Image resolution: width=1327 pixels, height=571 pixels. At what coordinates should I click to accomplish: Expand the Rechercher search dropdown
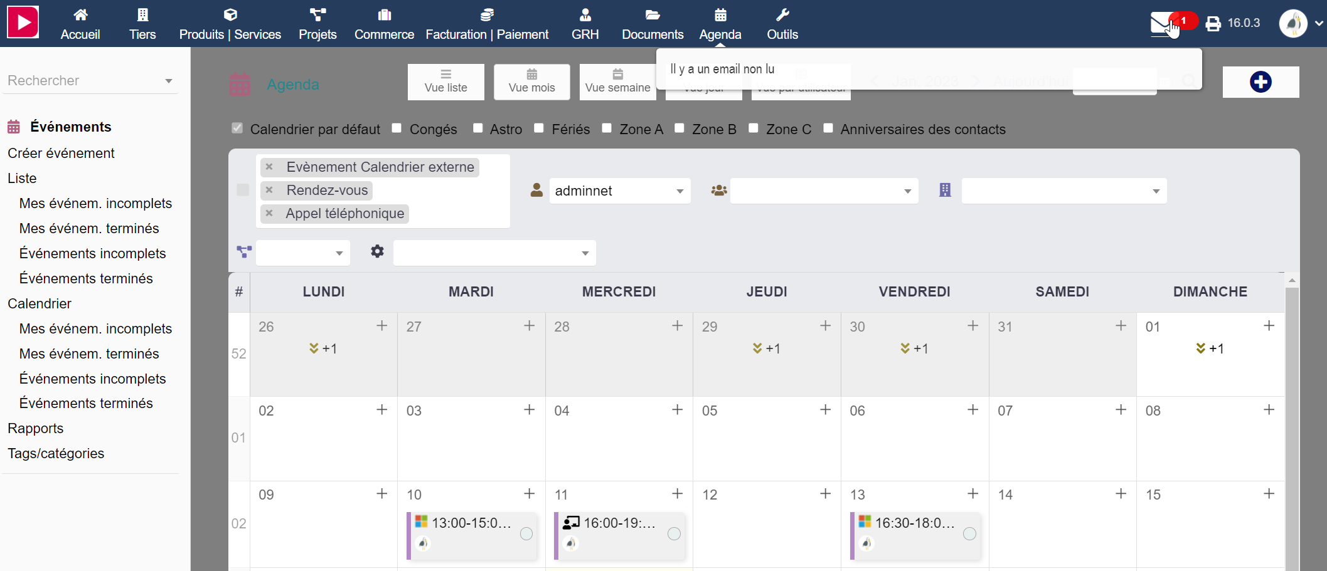click(x=168, y=81)
